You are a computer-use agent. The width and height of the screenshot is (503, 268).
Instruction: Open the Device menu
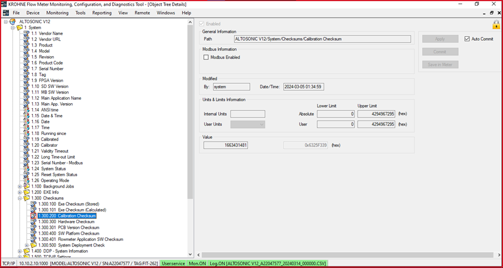(x=33, y=13)
